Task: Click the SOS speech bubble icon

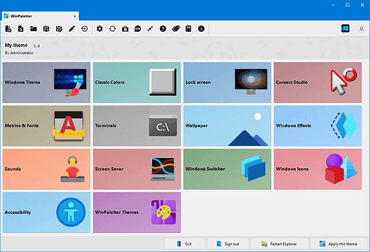Action: [138, 29]
